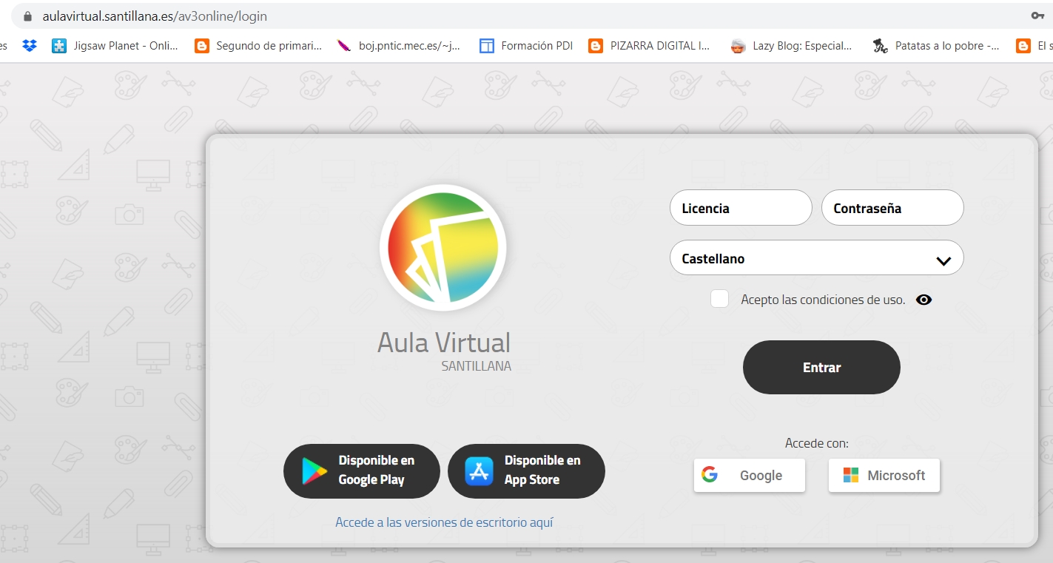Open the Google Play badge

click(x=361, y=471)
